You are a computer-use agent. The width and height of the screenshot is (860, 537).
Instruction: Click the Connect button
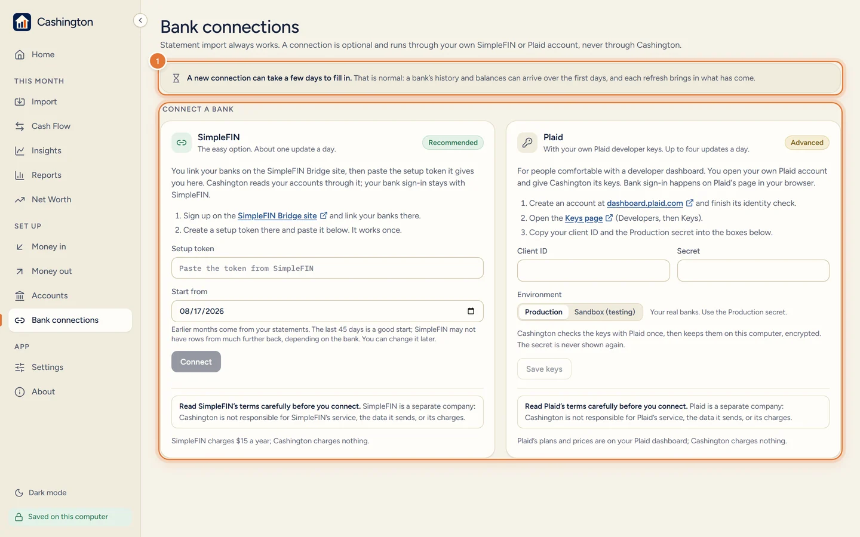pyautogui.click(x=196, y=362)
